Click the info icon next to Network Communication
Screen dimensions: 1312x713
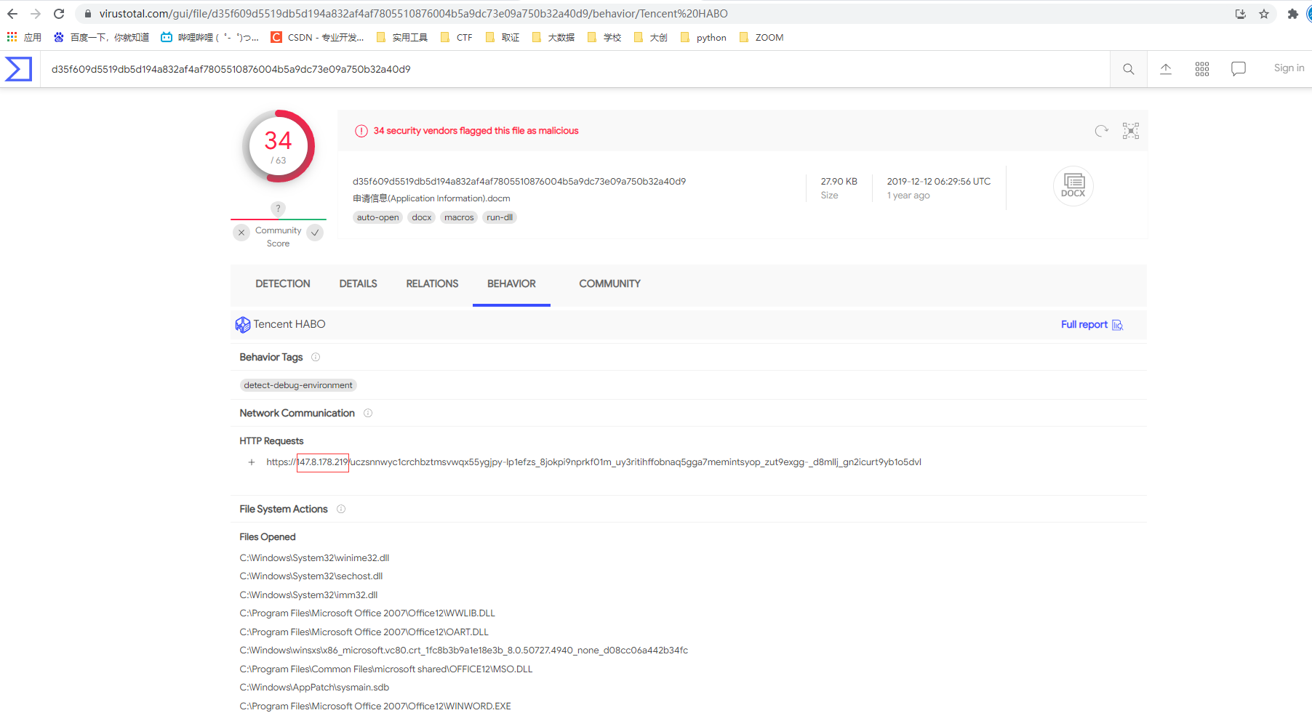[x=368, y=413]
